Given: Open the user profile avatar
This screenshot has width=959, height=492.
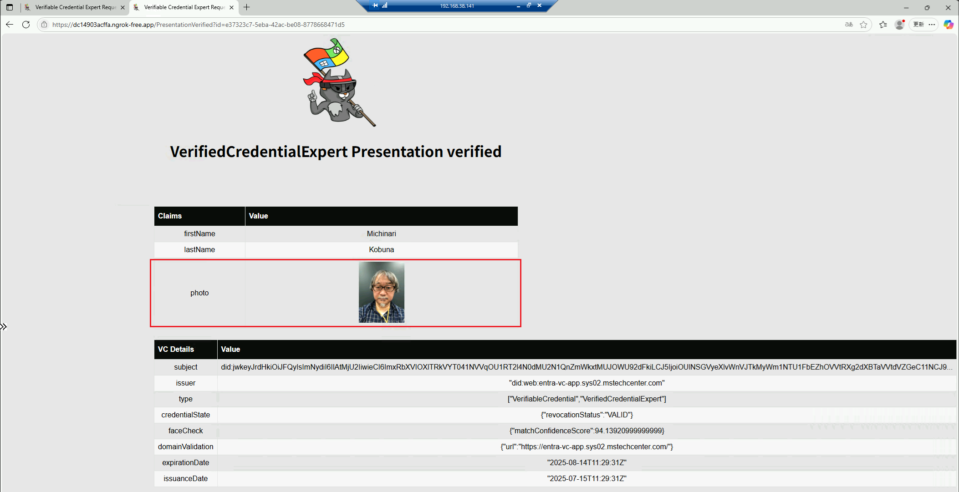Looking at the screenshot, I should click(899, 25).
